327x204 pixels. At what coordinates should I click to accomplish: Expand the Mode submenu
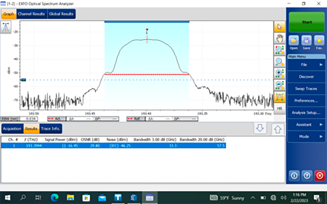pos(306,137)
